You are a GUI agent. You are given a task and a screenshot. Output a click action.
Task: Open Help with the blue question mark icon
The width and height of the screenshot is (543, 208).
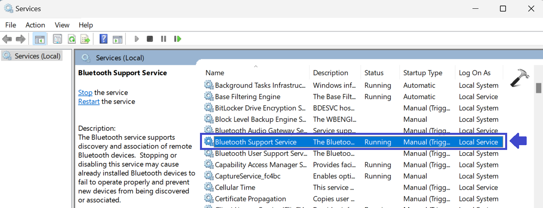pos(104,39)
